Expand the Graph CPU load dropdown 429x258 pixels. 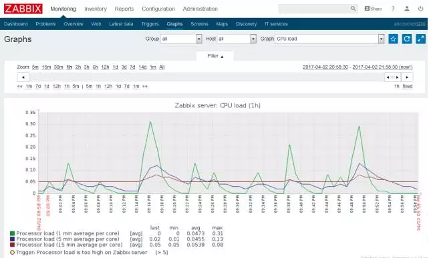tap(329, 39)
